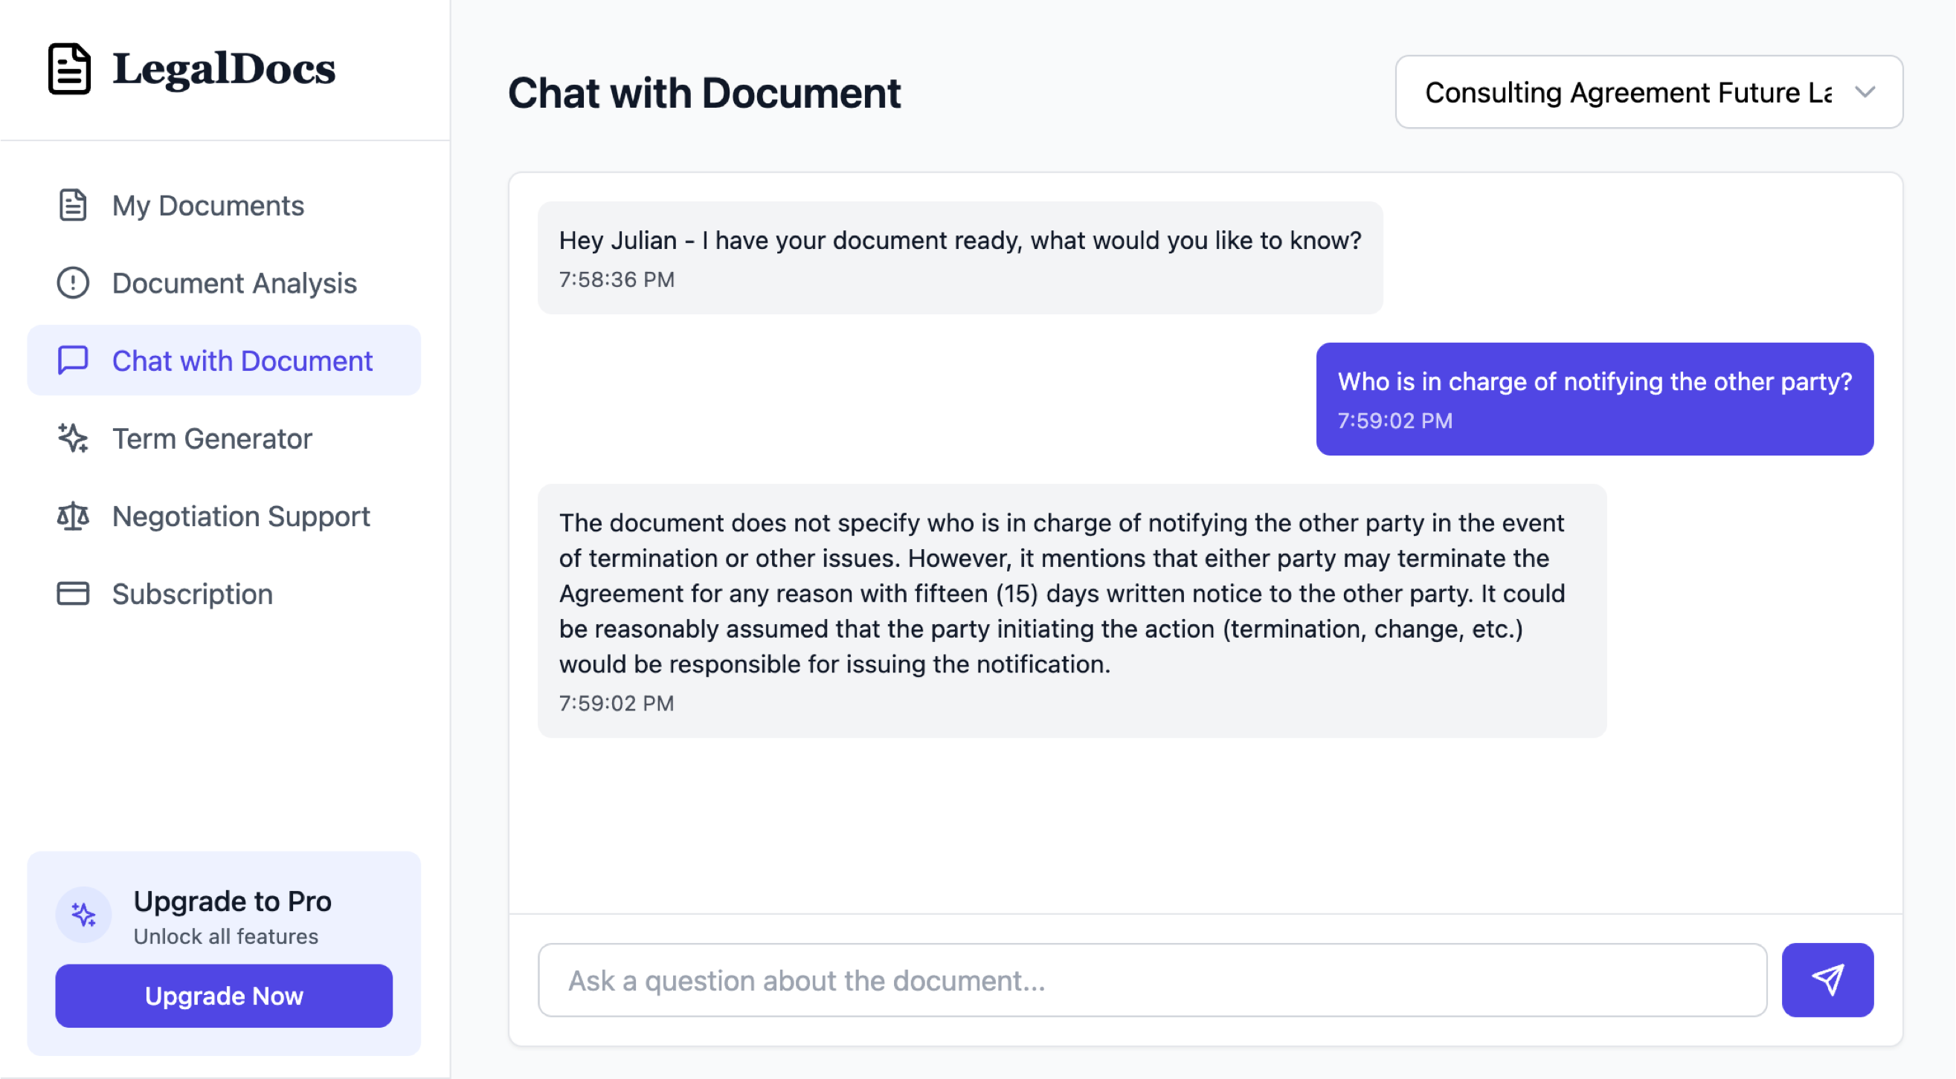Go to Document Analysis section
The image size is (1956, 1079).
[x=234, y=283]
